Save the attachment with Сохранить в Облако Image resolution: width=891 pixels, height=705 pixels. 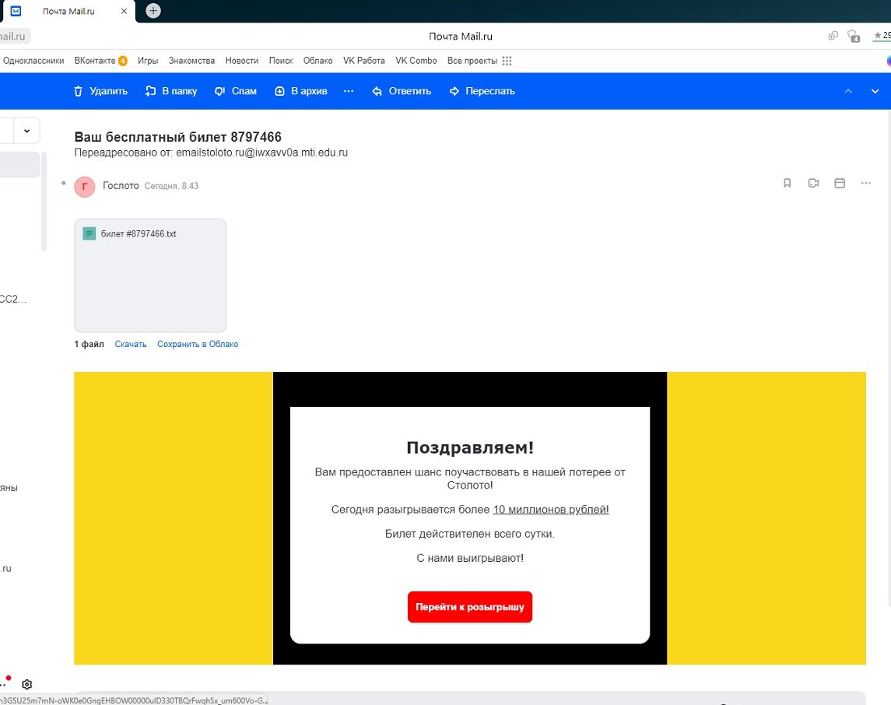(x=198, y=344)
